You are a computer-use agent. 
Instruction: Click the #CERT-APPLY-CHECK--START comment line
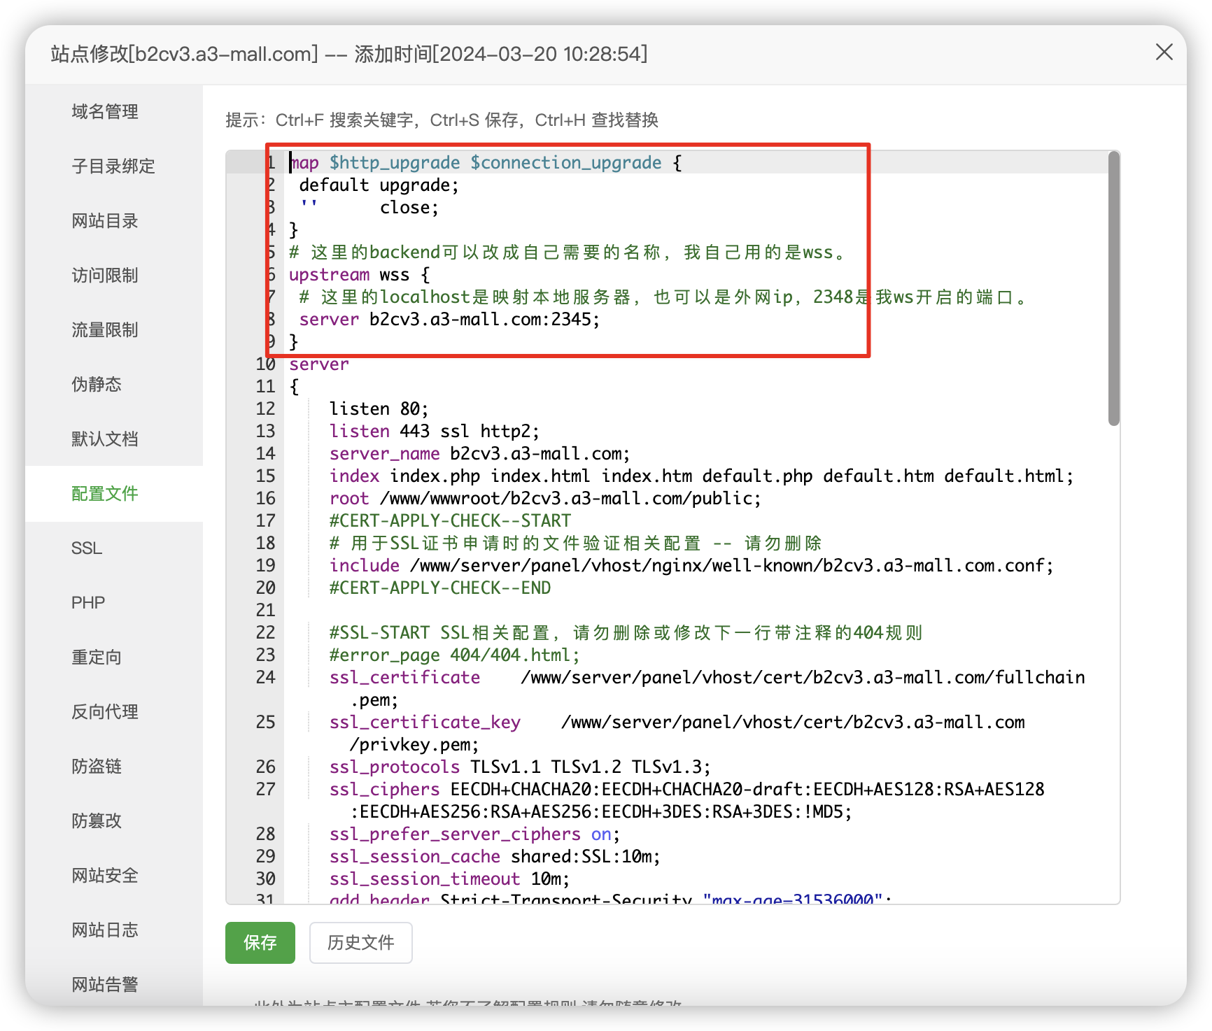pos(450,520)
